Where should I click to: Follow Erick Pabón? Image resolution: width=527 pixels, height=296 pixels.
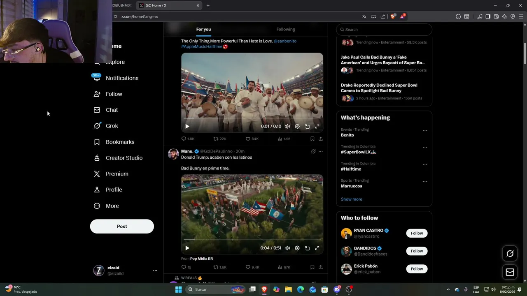tap(417, 269)
